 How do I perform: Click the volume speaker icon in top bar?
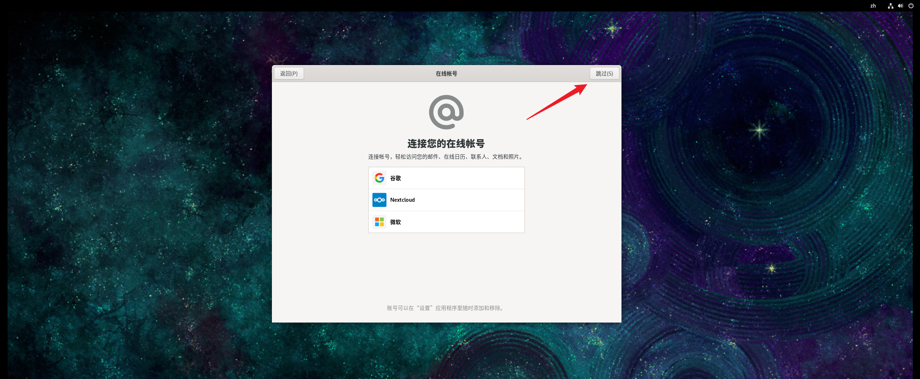coord(901,6)
